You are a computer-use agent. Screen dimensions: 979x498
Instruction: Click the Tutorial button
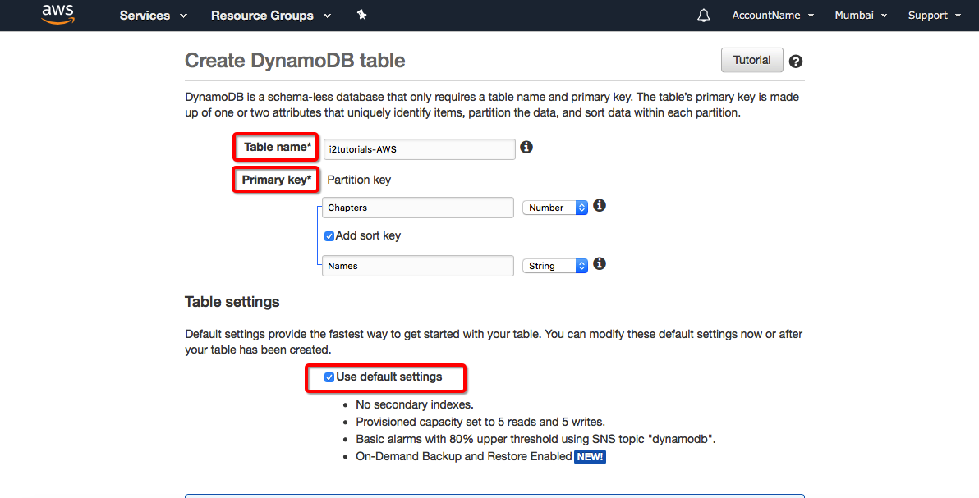751,60
